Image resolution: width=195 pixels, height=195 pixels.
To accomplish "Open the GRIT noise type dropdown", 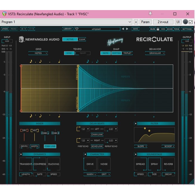I will click(x=104, y=174).
